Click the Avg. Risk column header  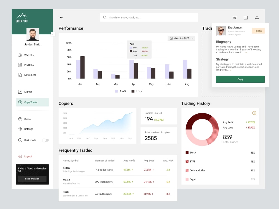(168, 161)
